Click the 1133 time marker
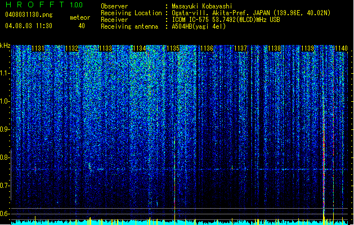The width and height of the screenshot is (354, 225). [x=105, y=48]
